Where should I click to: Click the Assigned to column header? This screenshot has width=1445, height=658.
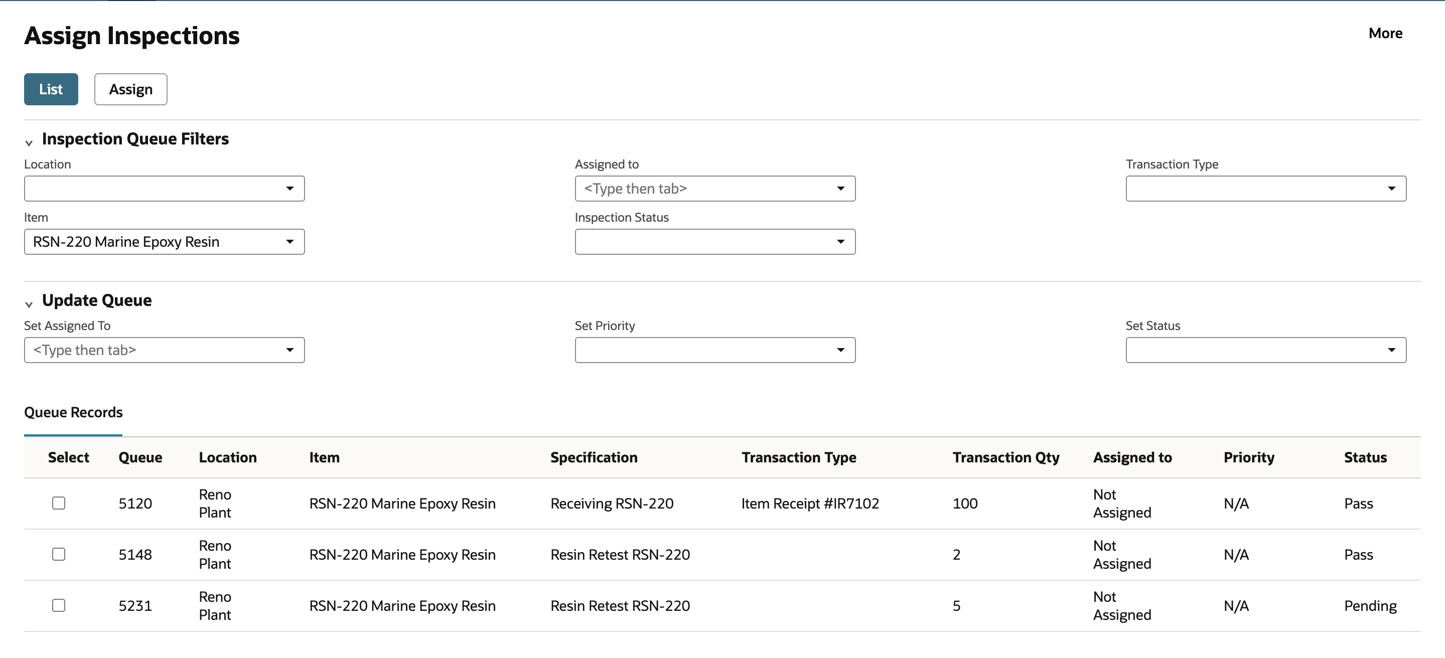[x=1132, y=457]
